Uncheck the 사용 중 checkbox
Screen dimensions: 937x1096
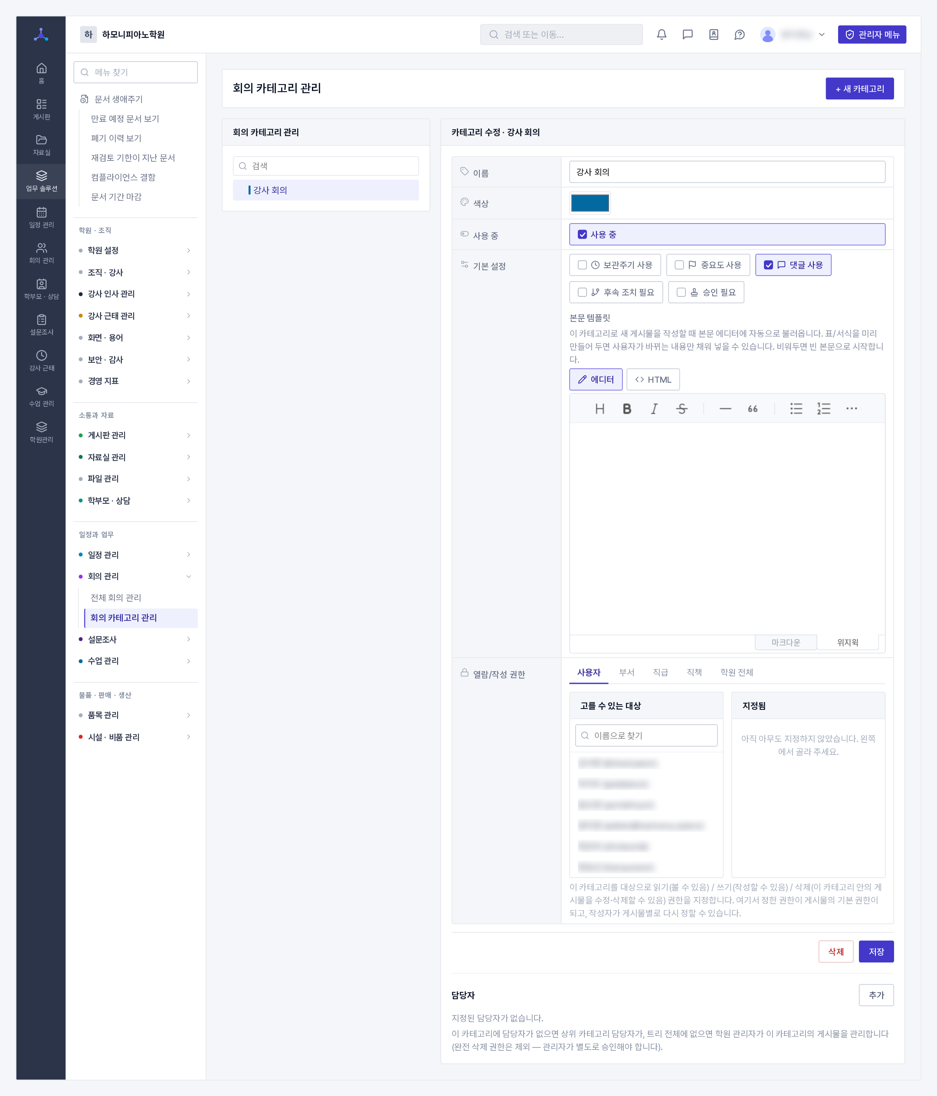click(x=582, y=234)
